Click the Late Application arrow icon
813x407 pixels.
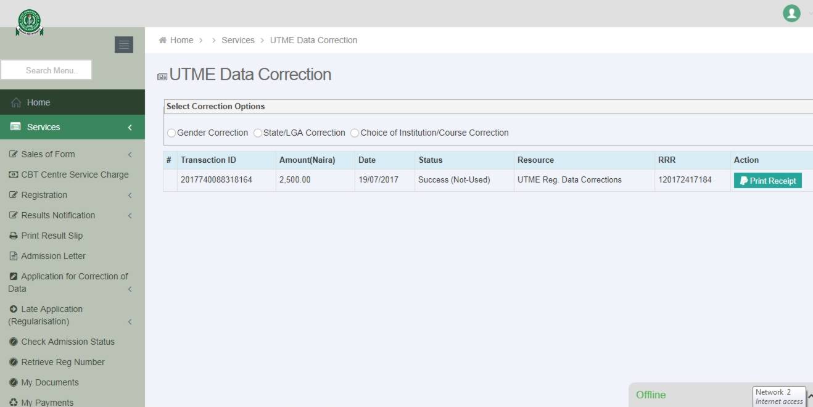point(14,309)
